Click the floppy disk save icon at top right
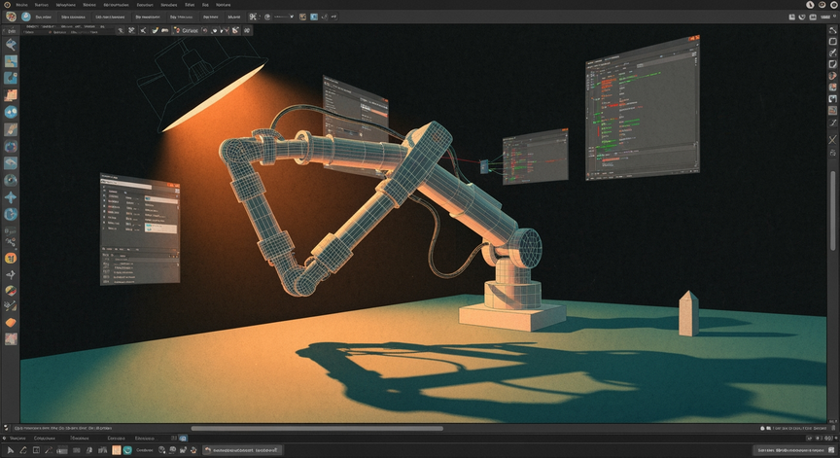Screen dimensions: 840x458 (x=791, y=18)
